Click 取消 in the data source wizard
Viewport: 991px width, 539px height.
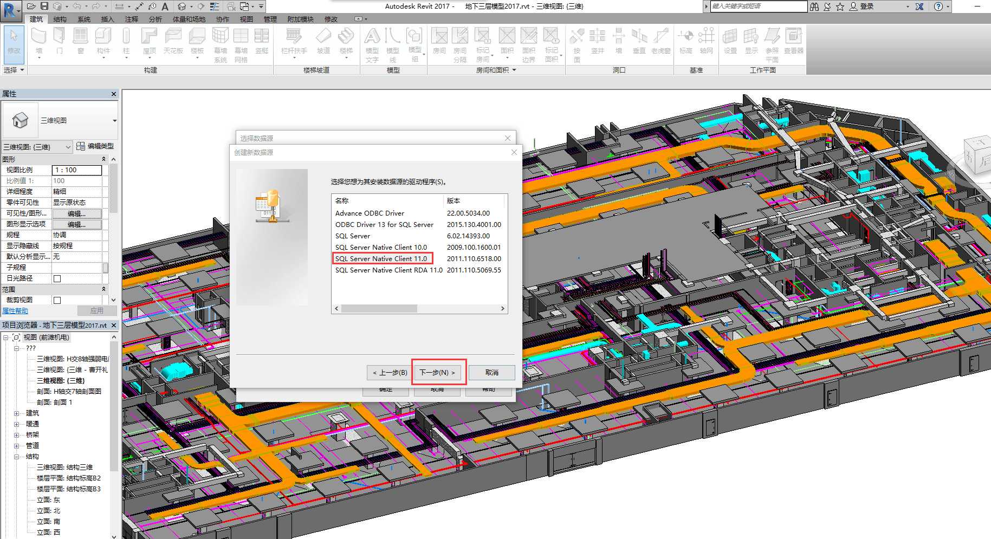(492, 372)
